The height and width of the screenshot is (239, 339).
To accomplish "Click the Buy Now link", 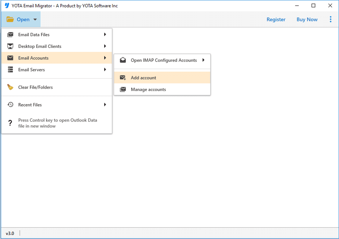I will (307, 20).
